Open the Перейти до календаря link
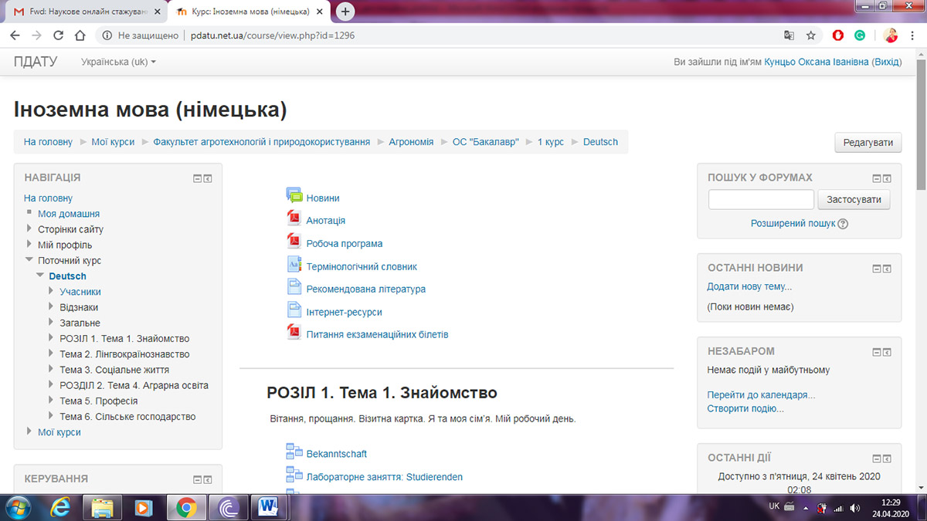 [761, 395]
